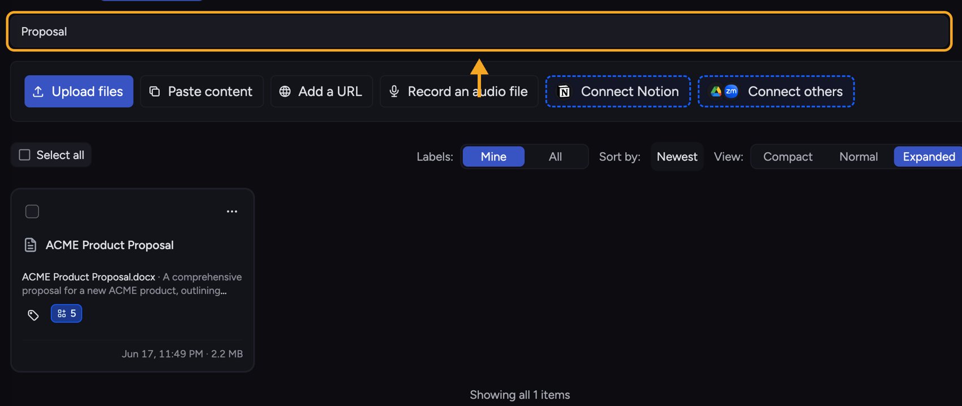Open the Paste content option

point(201,91)
